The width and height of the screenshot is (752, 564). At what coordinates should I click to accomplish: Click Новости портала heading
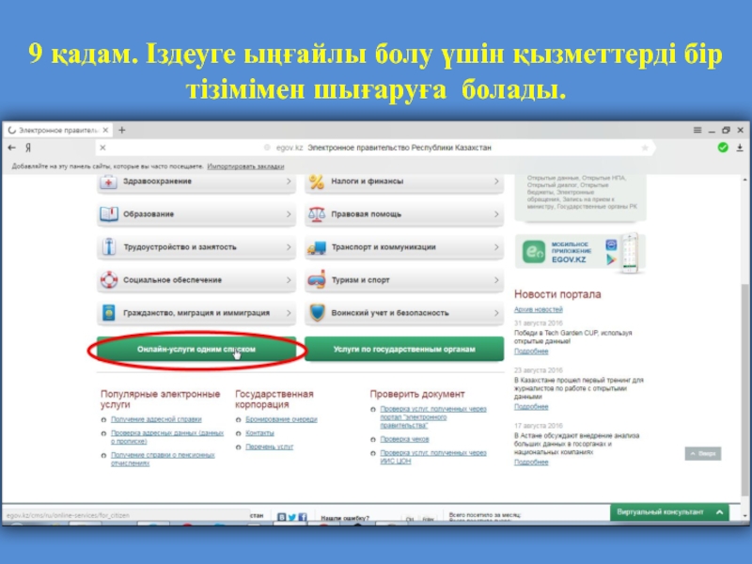[x=557, y=294]
